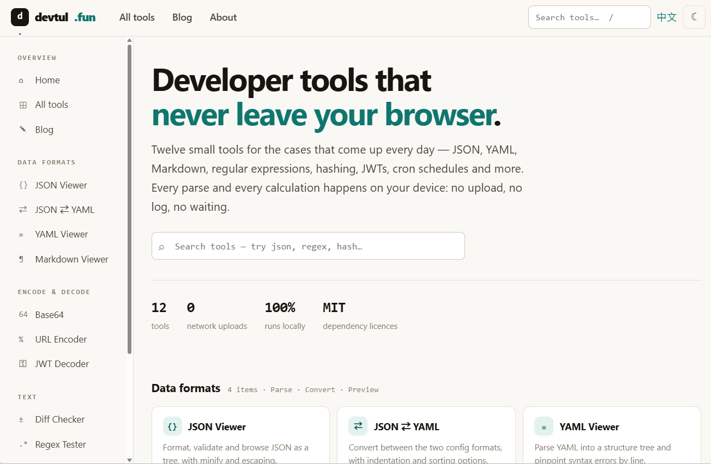Click the YAML Viewer icon in sidebar
This screenshot has width=711, height=464.
click(21, 235)
